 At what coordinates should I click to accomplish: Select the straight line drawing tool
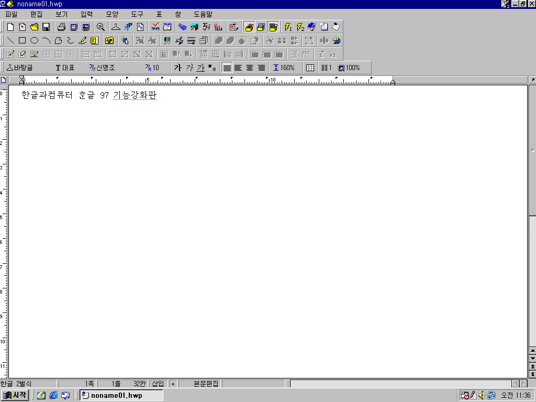coord(10,41)
